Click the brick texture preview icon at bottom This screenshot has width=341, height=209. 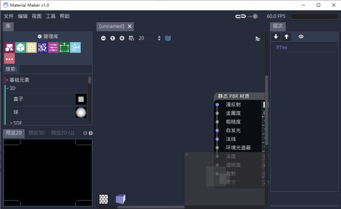[104, 199]
